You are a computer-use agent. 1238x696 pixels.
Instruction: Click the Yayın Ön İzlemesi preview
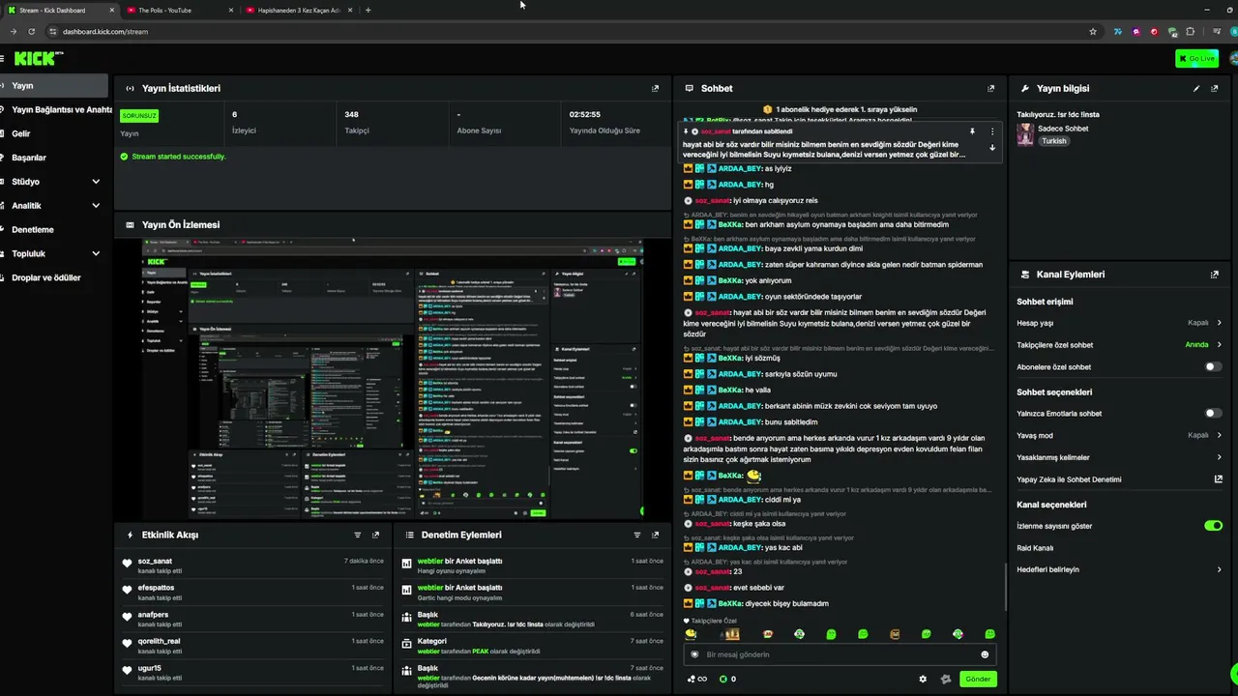coord(393,378)
